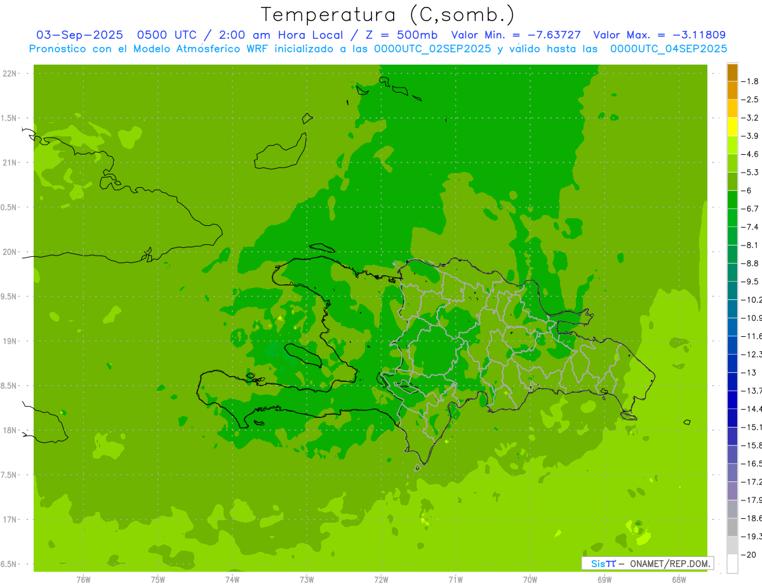
Task: Click the '75W' longitude label
Action: 158,580
